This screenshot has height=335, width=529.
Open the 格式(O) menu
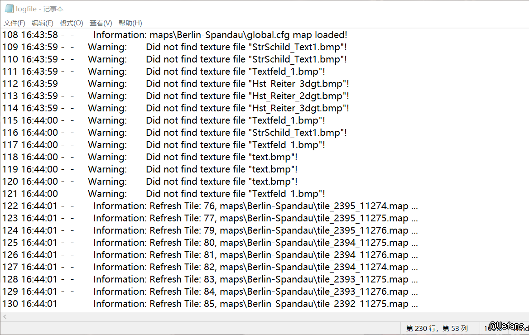tap(71, 23)
